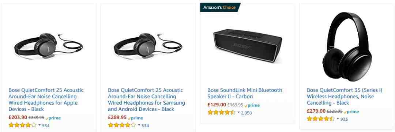Open the QuietComfort 25 Samsung and Android product image

148,46
